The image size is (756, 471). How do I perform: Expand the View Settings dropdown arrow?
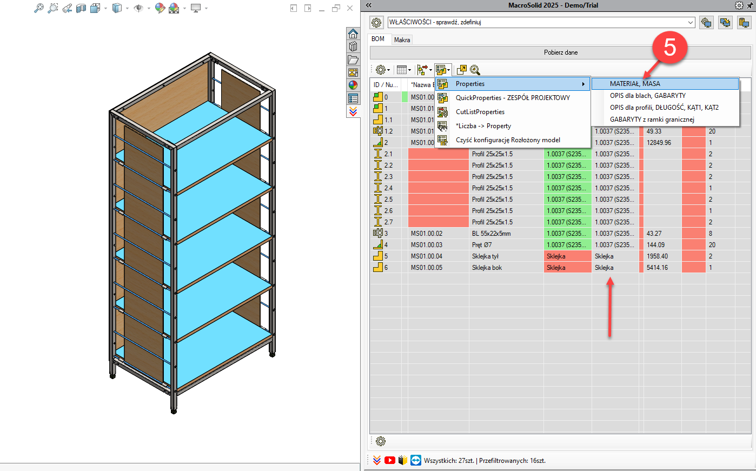tap(206, 9)
